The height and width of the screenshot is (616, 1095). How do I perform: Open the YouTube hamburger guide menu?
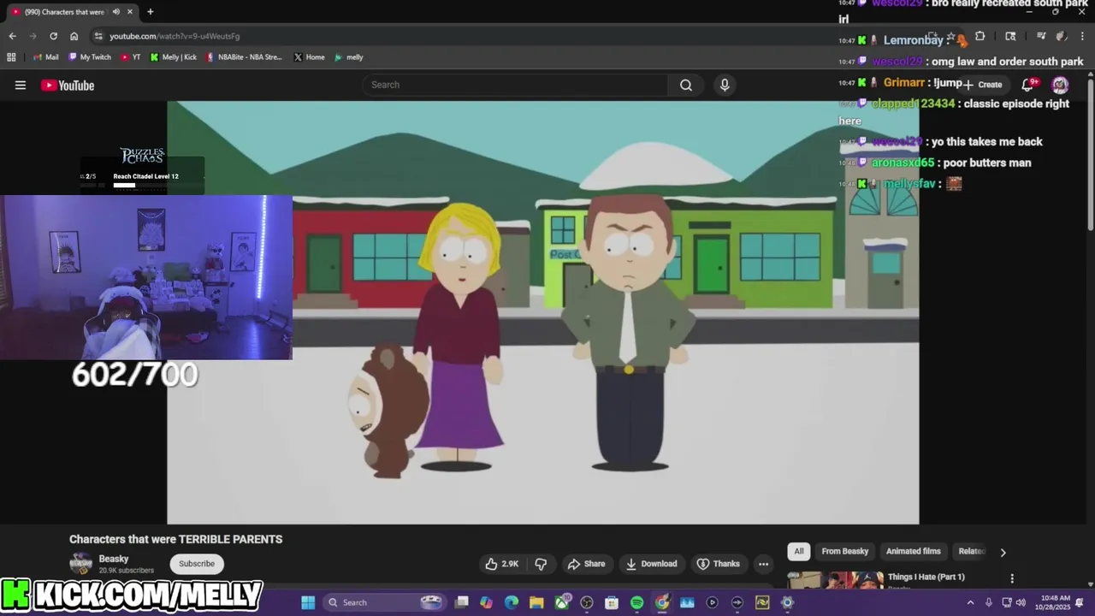pyautogui.click(x=21, y=85)
